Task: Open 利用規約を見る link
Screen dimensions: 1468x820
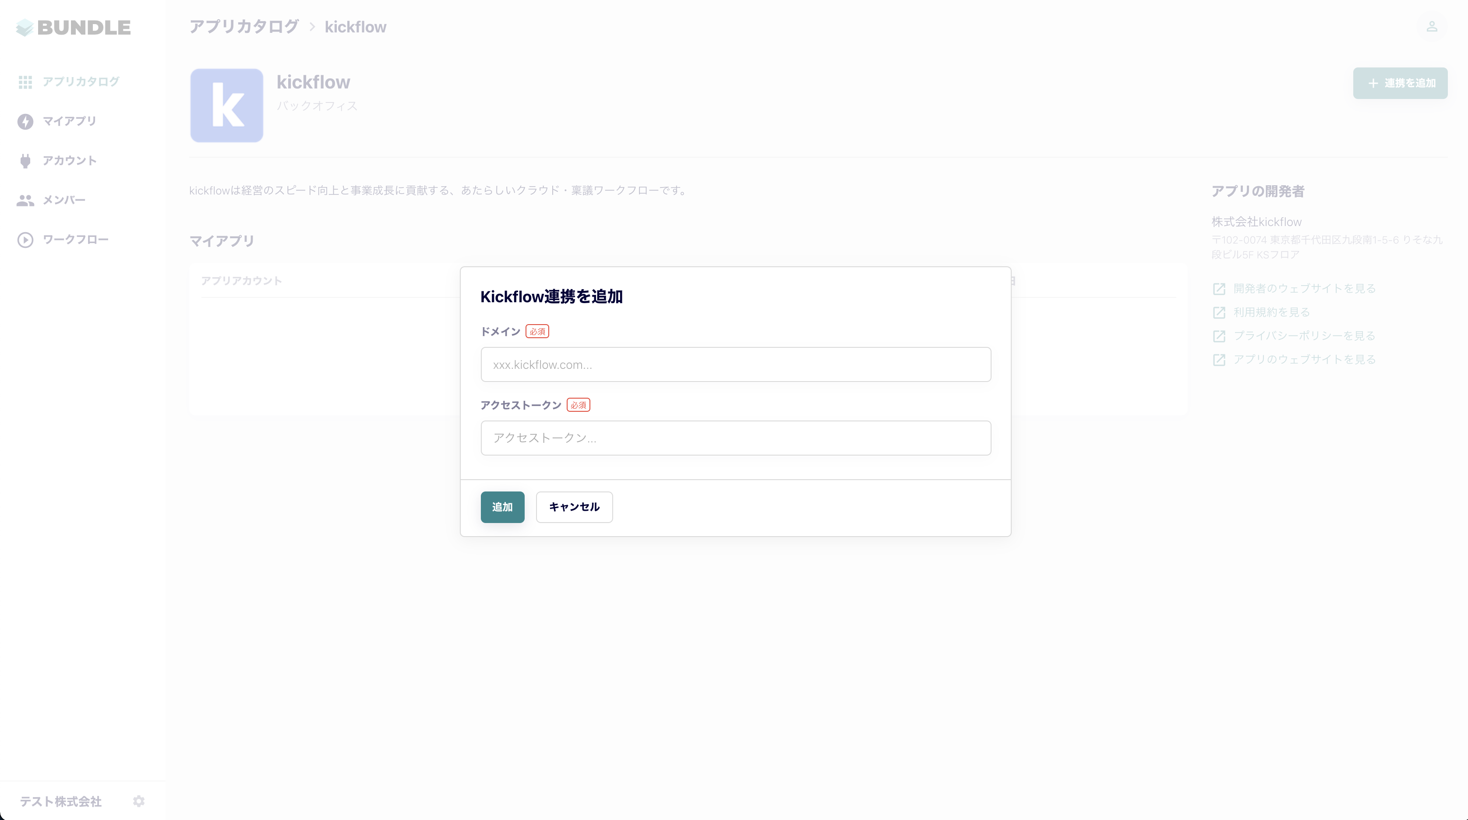Action: 1271,312
